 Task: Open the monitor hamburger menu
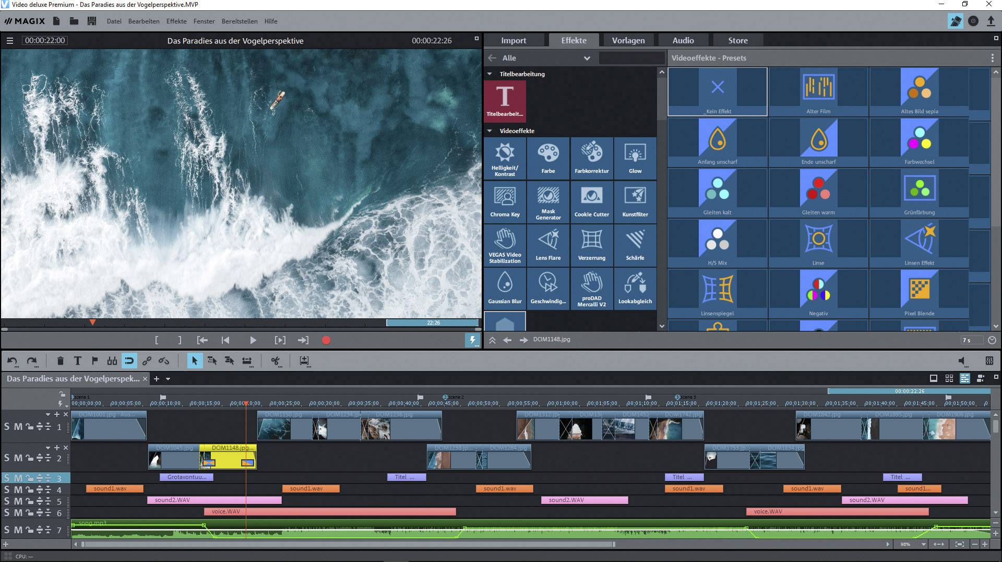9,41
